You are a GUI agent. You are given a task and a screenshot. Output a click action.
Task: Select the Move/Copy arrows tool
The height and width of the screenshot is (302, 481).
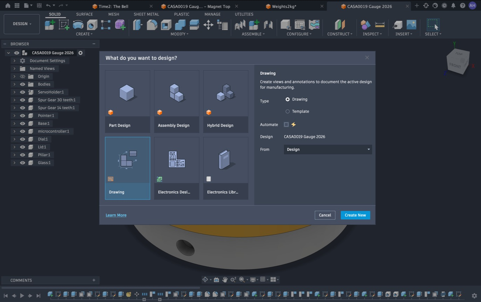(208, 25)
